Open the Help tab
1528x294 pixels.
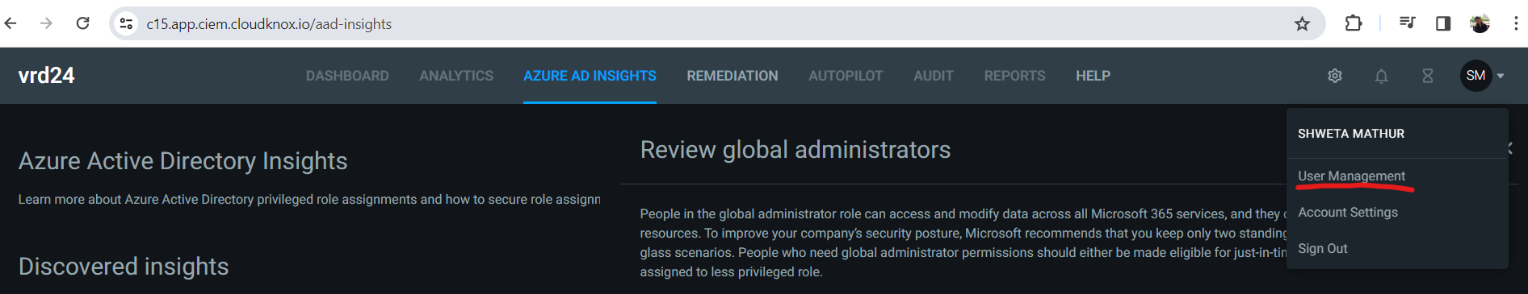[x=1093, y=76]
